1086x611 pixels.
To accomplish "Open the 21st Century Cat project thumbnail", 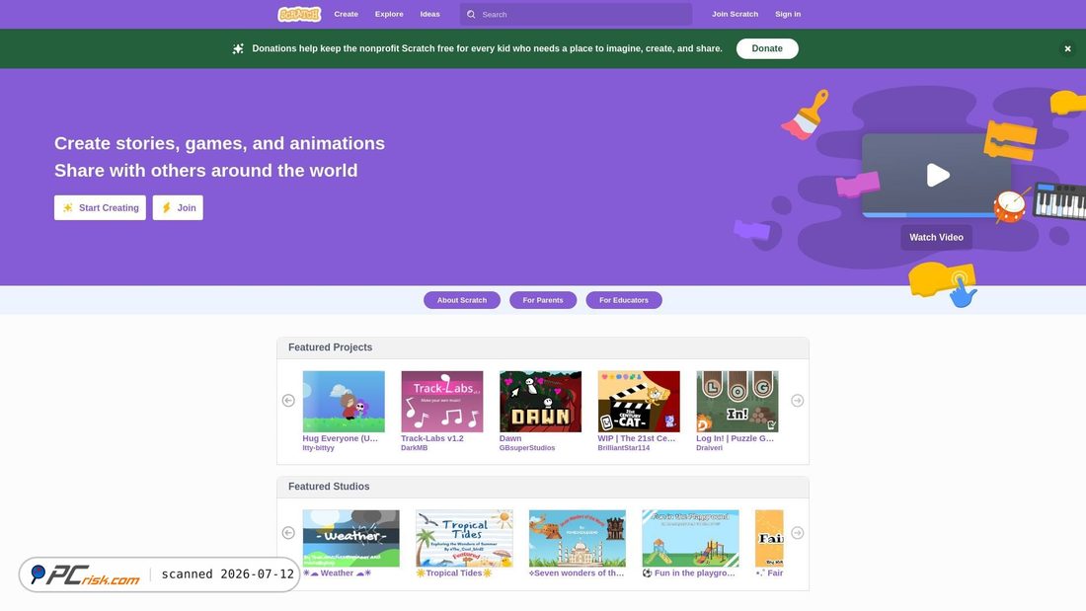I will click(639, 401).
